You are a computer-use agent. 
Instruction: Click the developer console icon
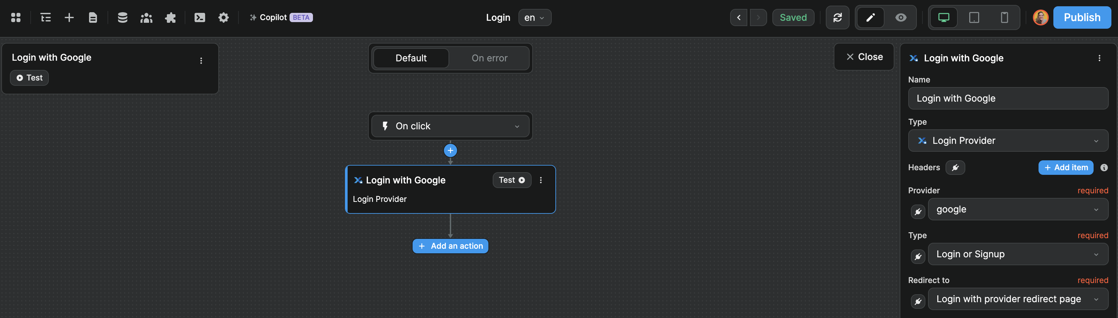tap(200, 17)
